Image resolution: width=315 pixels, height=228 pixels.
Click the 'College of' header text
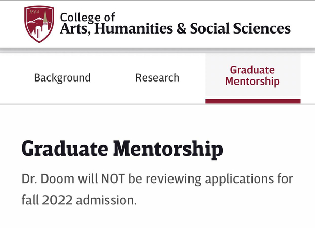point(88,18)
